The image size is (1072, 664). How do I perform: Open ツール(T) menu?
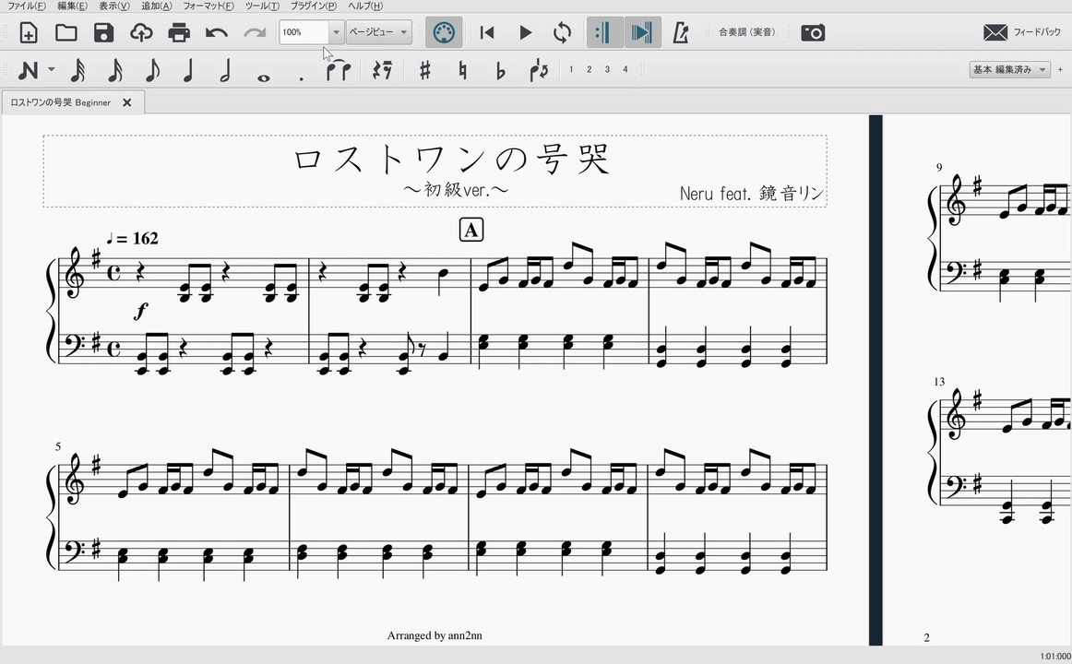[x=262, y=6]
